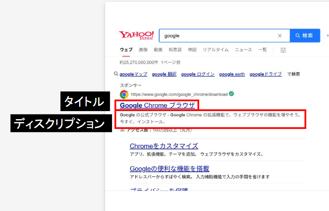Open the Chromeをカスタマイズ sitelink
The width and height of the screenshot is (329, 211).
[x=164, y=146]
